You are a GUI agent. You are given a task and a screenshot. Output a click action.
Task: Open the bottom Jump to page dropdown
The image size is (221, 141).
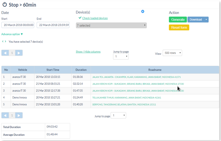(119, 116)
